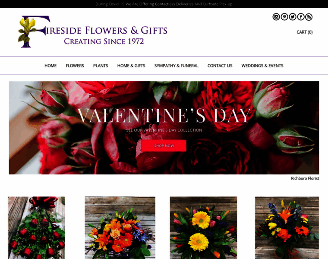Open the Sympathy & Funeral menu
Viewport: 328px width, 259px height.
(177, 66)
